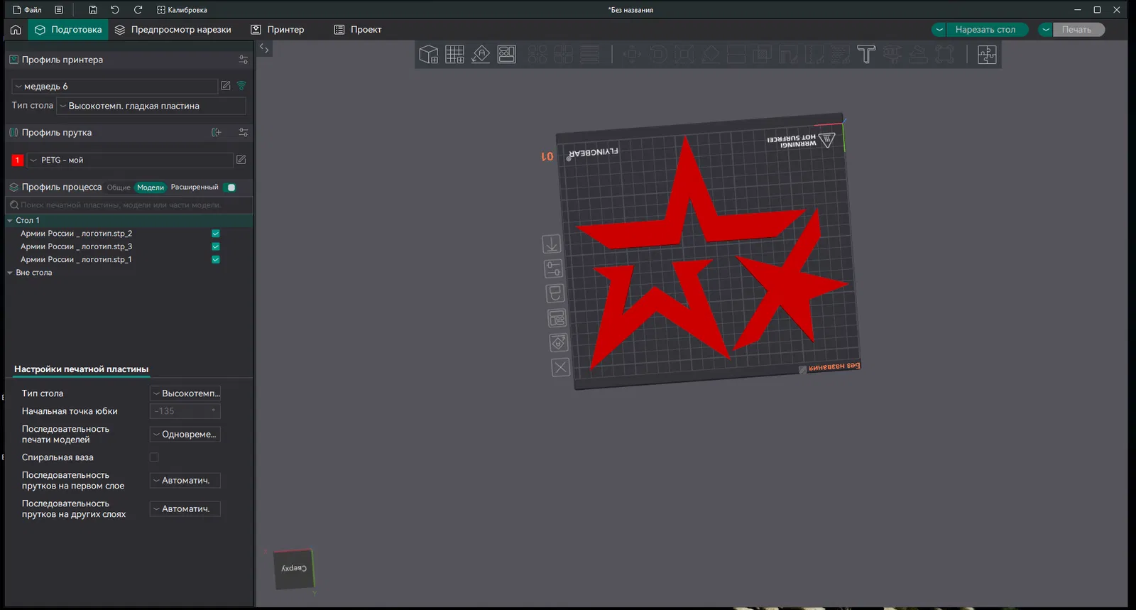Viewport: 1136px width, 610px height.
Task: Click the Auto orient toolbar icon
Action: (x=481, y=55)
